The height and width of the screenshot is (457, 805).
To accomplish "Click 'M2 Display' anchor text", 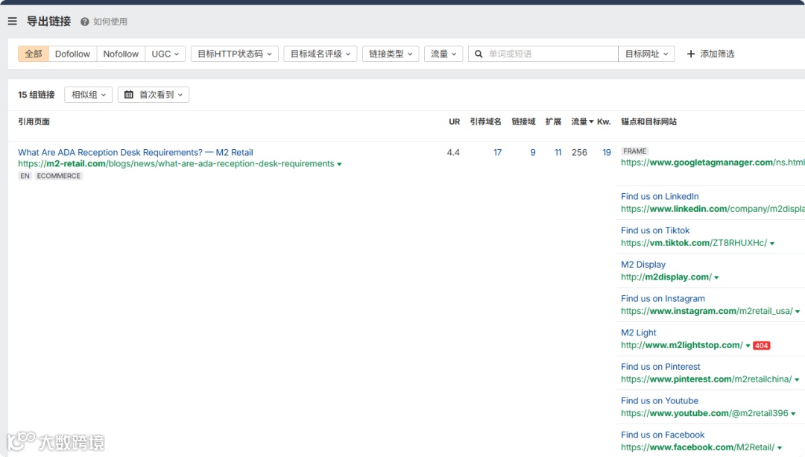I will [x=643, y=265].
